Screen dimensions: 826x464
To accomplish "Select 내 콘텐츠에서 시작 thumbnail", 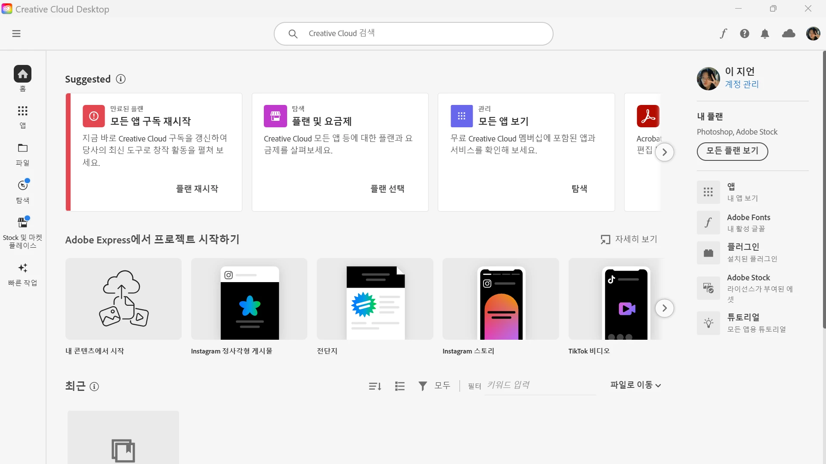I will tap(124, 298).
